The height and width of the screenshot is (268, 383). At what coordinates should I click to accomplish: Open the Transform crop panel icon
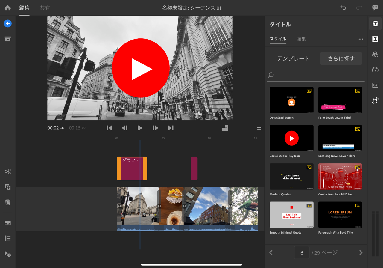[x=375, y=101]
